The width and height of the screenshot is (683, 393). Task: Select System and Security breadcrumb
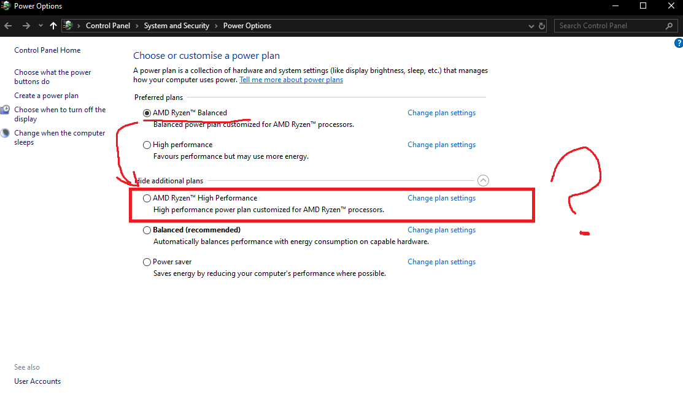[x=176, y=26]
